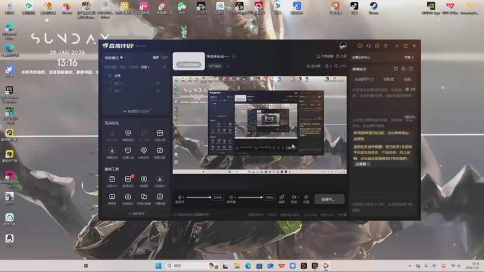484x272 pixels.
Task: Switch to 在线用户(1) tab
Action: (x=364, y=80)
